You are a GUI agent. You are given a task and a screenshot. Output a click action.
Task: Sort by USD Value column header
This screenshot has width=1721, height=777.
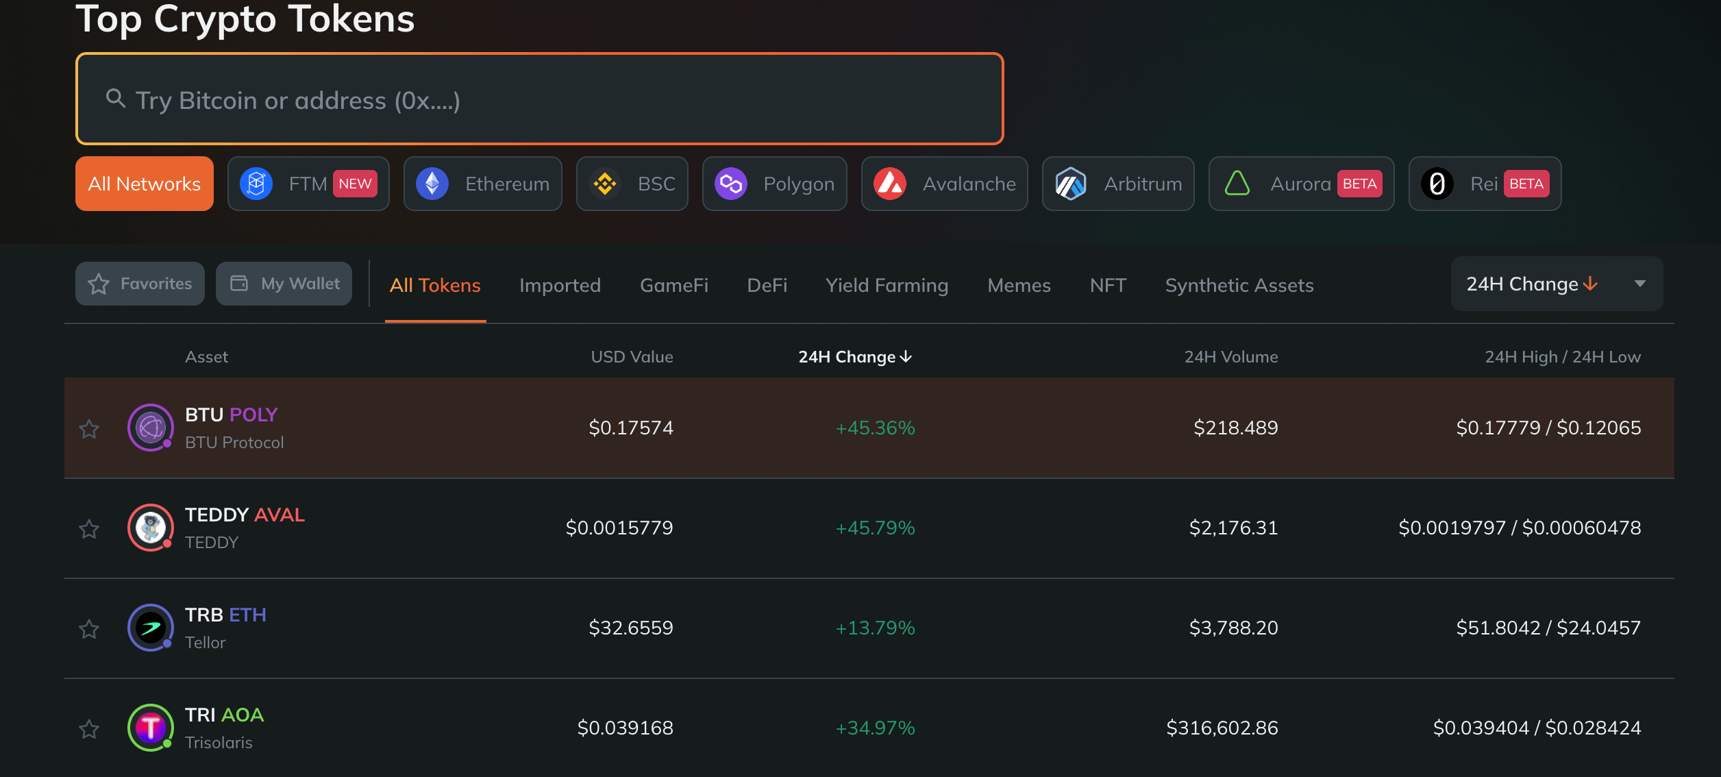(x=632, y=357)
